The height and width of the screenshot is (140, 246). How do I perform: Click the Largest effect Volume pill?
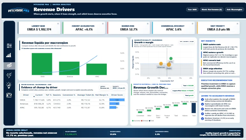click(183, 90)
